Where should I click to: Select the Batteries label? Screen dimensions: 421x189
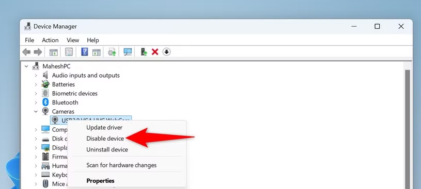(x=64, y=84)
